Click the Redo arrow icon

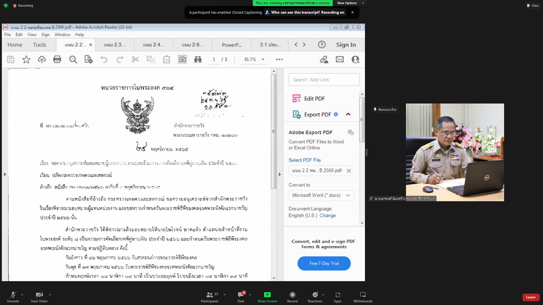120,60
